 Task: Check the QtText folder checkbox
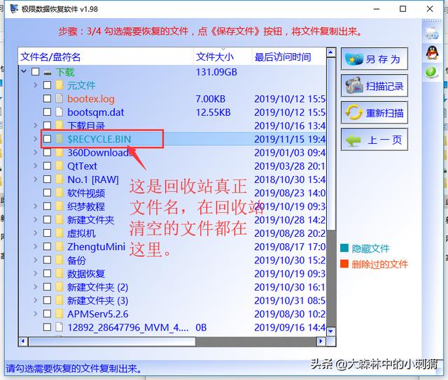tap(47, 166)
